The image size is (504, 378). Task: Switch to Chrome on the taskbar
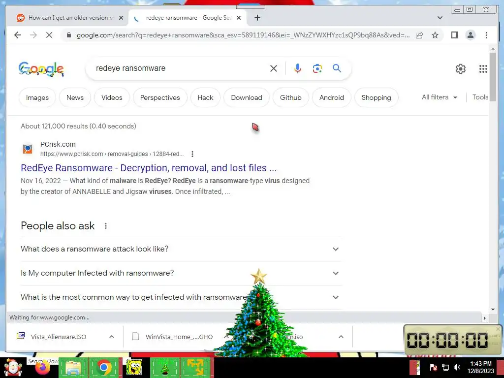click(103, 367)
